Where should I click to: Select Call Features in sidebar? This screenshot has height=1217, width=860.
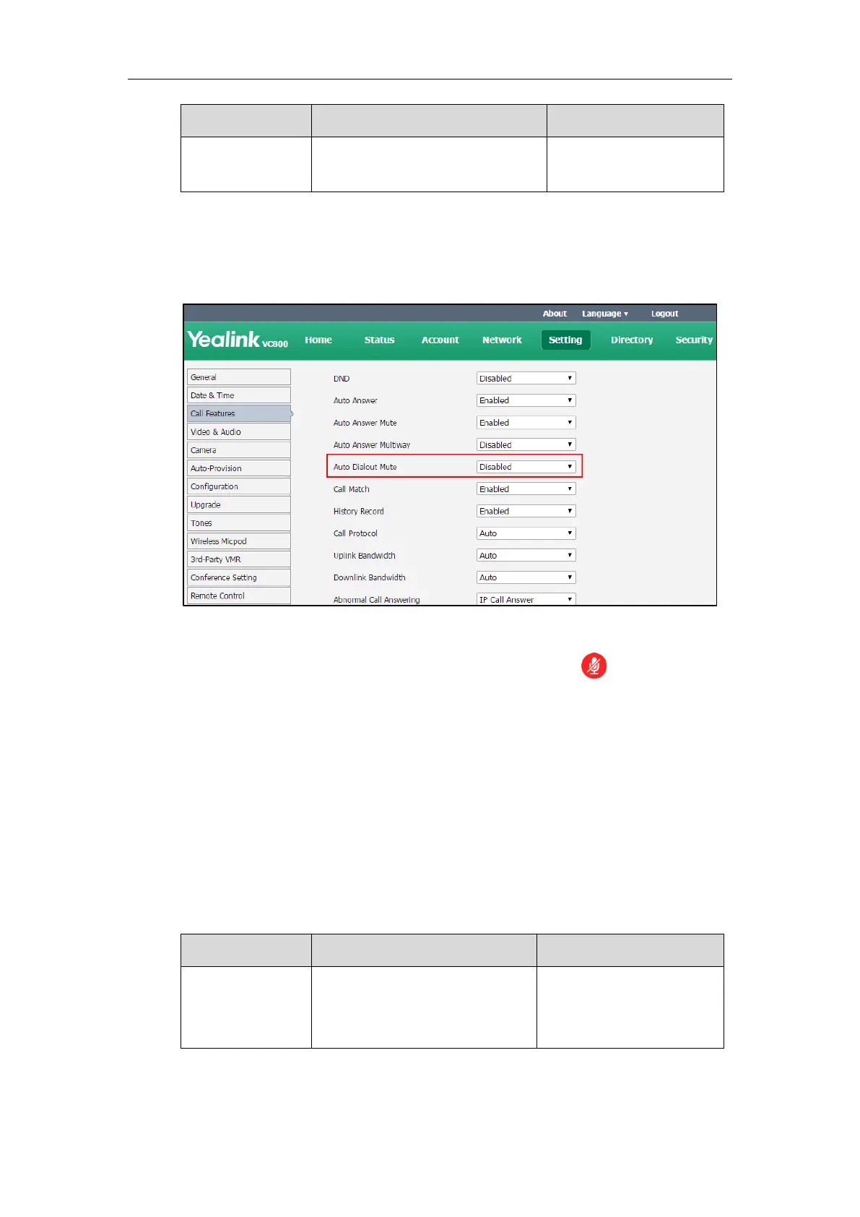[239, 413]
